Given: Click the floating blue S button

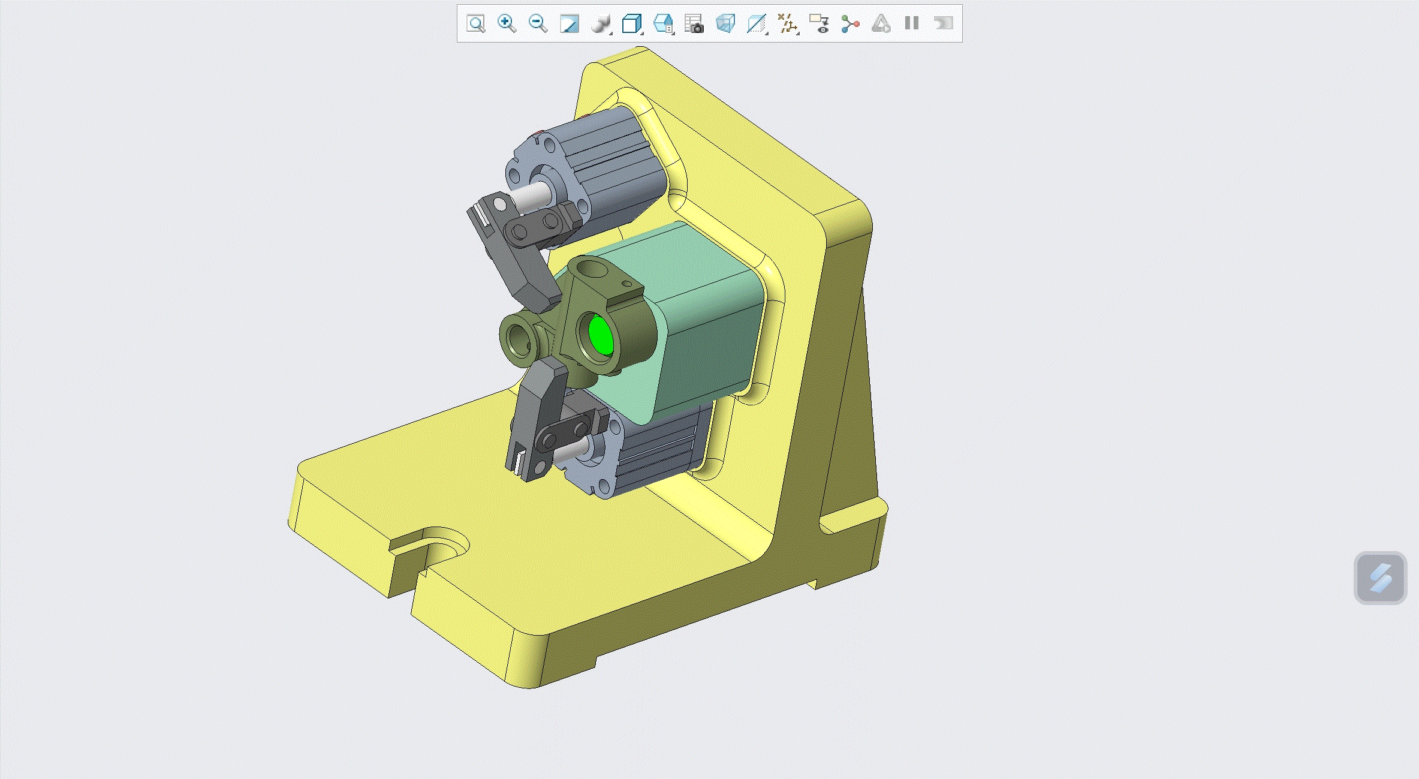Looking at the screenshot, I should [x=1380, y=578].
